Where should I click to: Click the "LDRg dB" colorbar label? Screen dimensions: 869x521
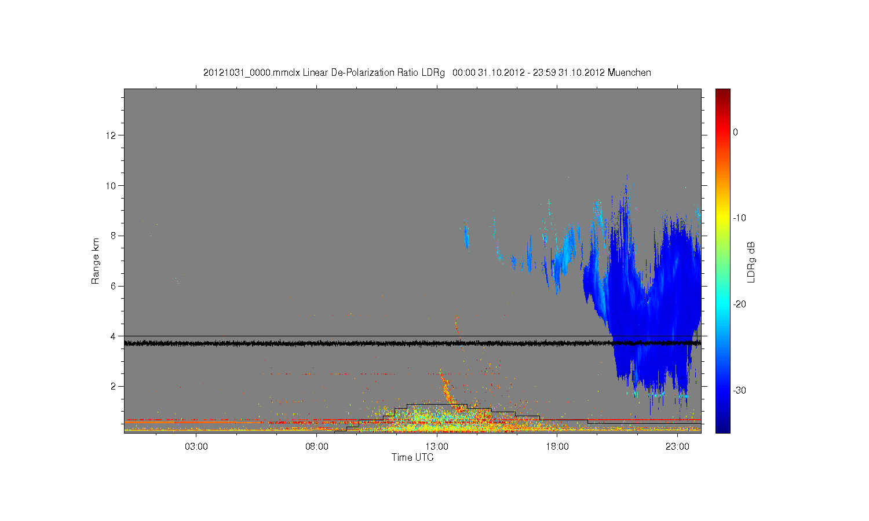[x=751, y=262]
